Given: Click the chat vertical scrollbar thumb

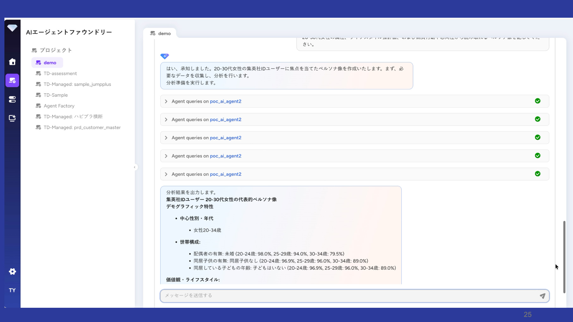Looking at the screenshot, I should (x=564, y=257).
